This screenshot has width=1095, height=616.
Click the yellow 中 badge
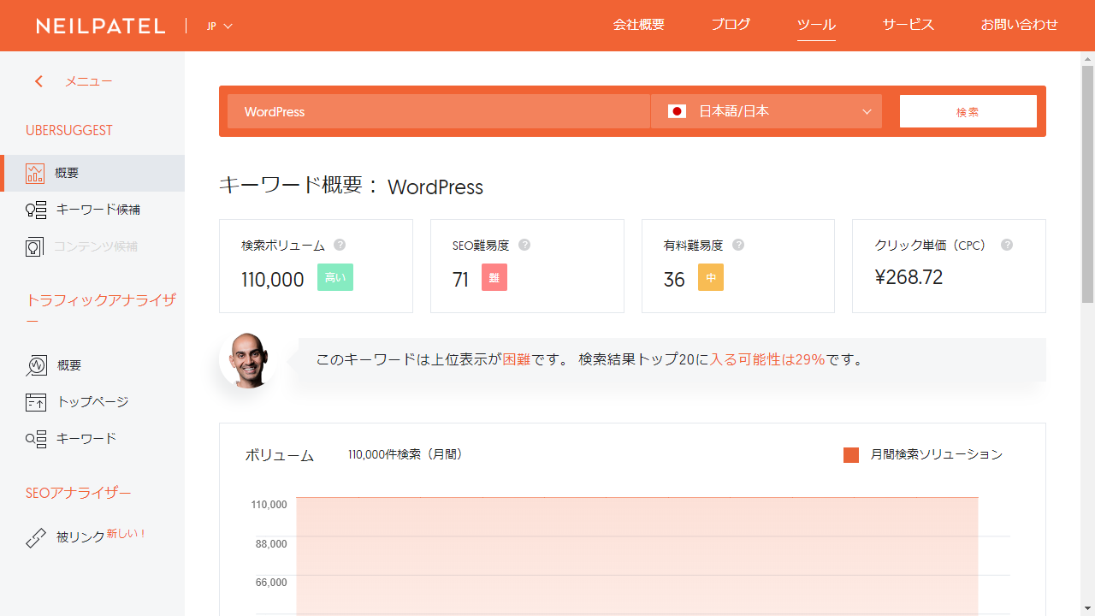pos(711,277)
